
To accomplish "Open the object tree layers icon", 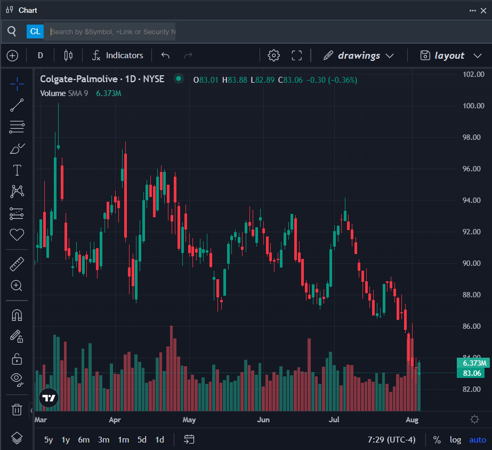I will [17, 438].
